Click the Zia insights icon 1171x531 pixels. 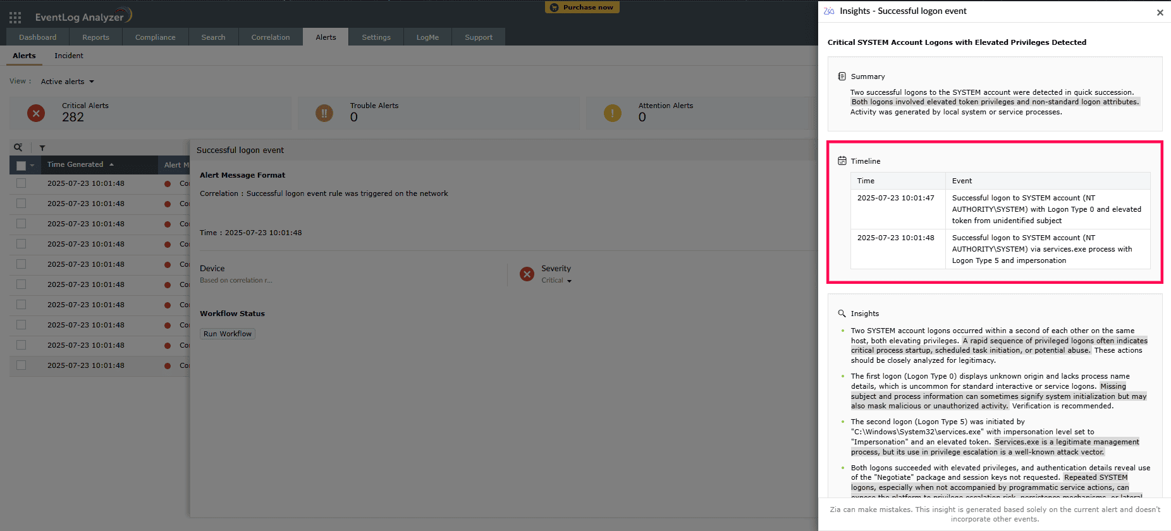828,11
